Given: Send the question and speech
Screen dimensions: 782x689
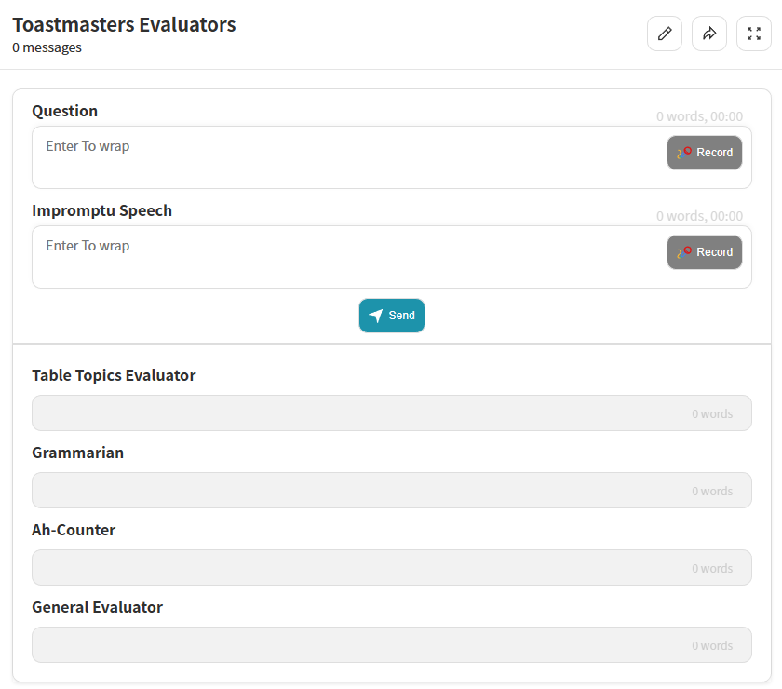Looking at the screenshot, I should pyautogui.click(x=392, y=316).
